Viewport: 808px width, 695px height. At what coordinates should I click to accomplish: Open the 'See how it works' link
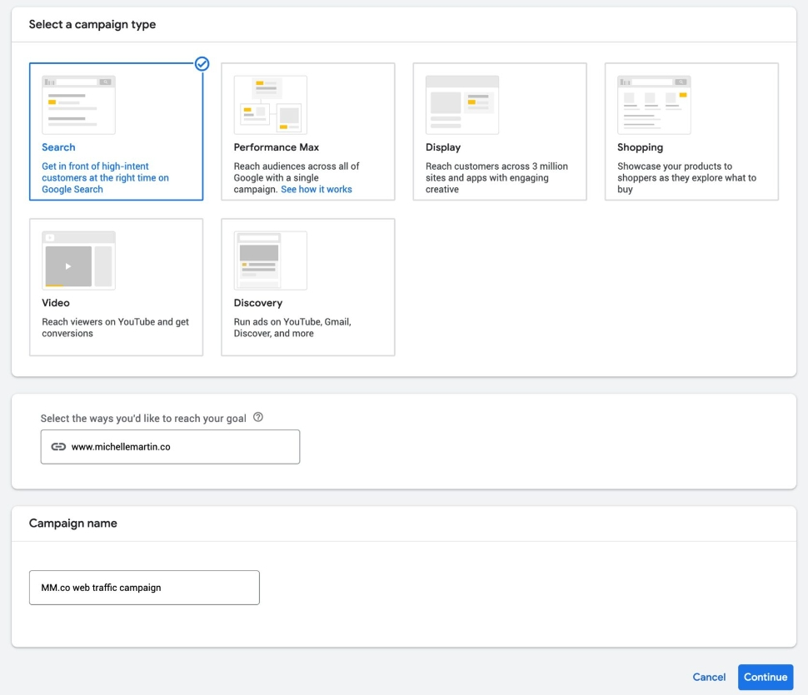[317, 190]
